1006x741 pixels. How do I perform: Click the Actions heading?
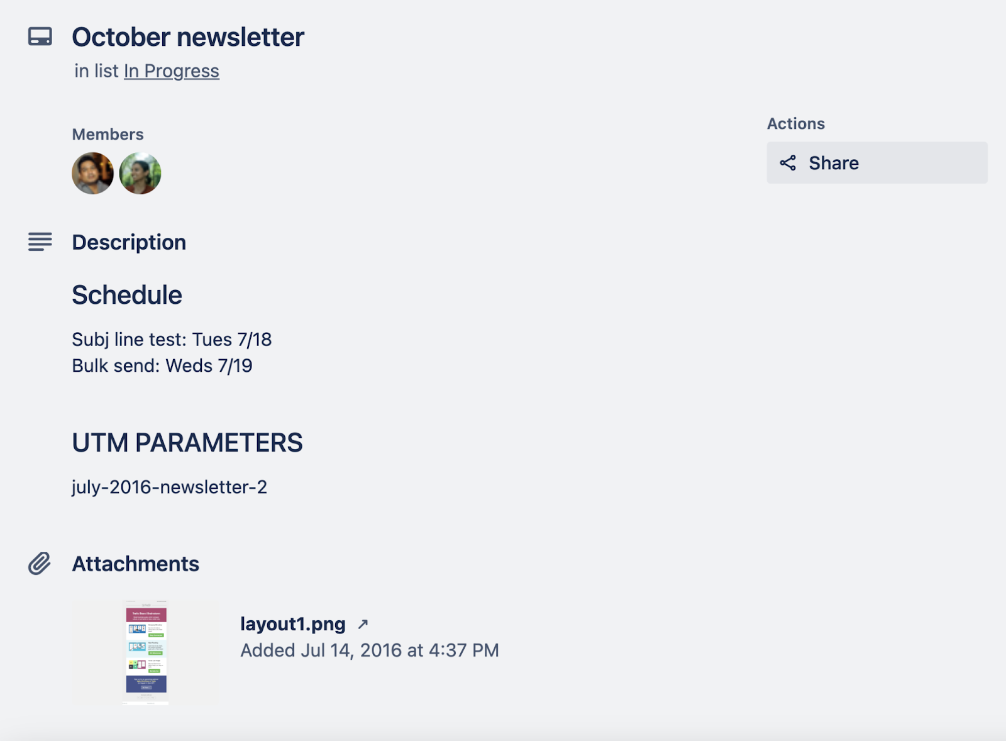point(796,123)
